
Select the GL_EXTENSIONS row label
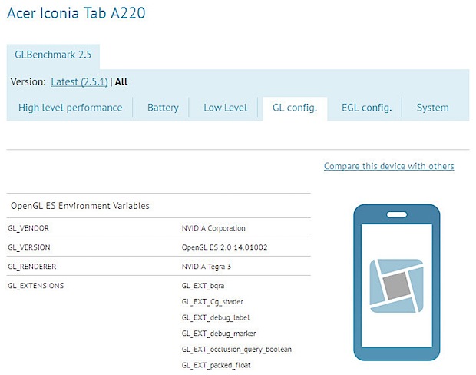[x=36, y=285]
